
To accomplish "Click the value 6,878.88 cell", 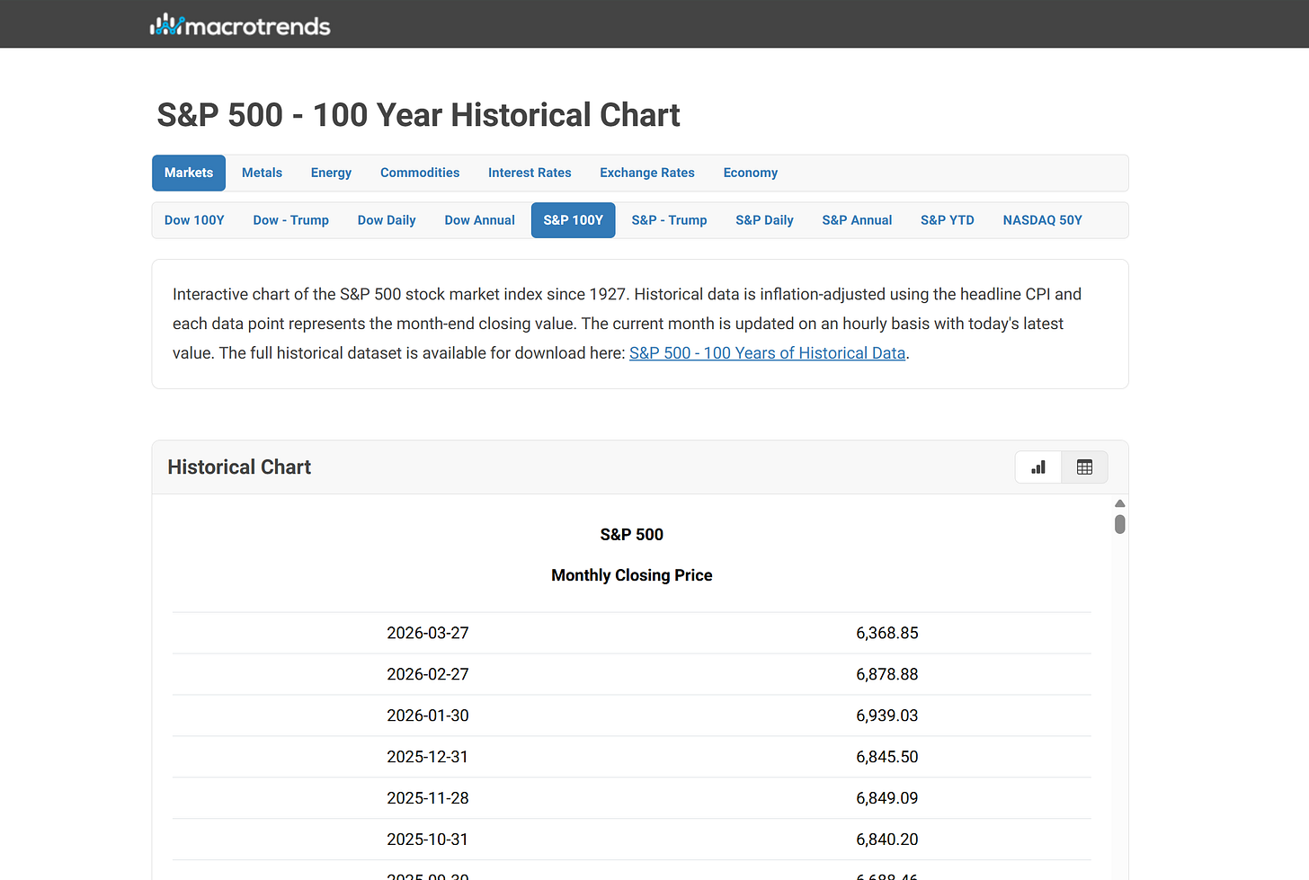I will (887, 674).
